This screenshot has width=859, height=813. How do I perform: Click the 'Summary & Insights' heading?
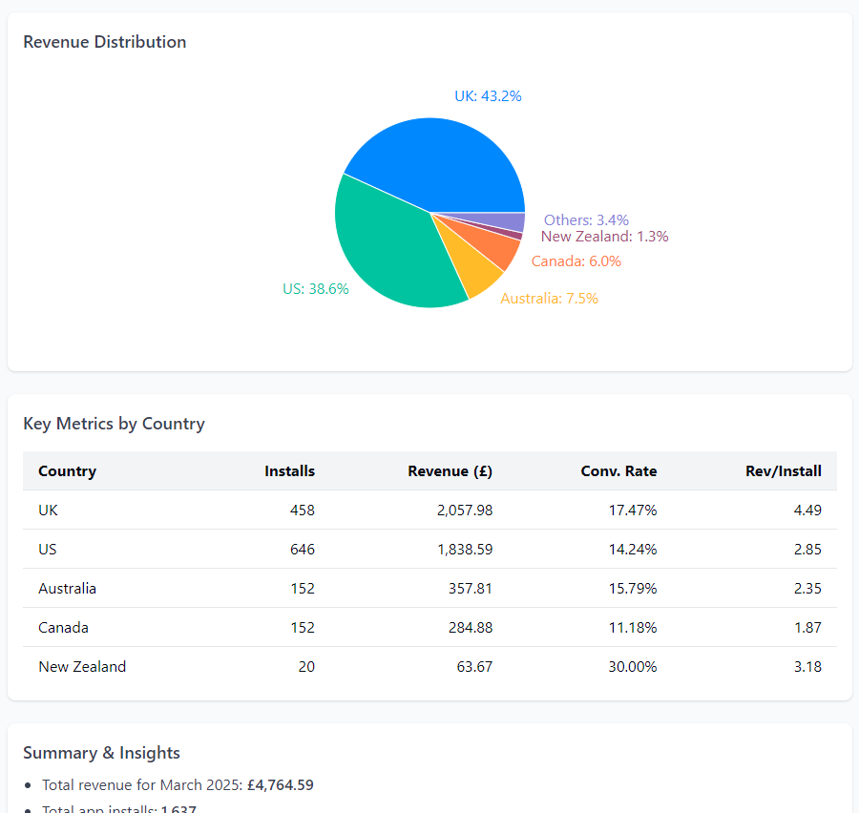coord(101,753)
